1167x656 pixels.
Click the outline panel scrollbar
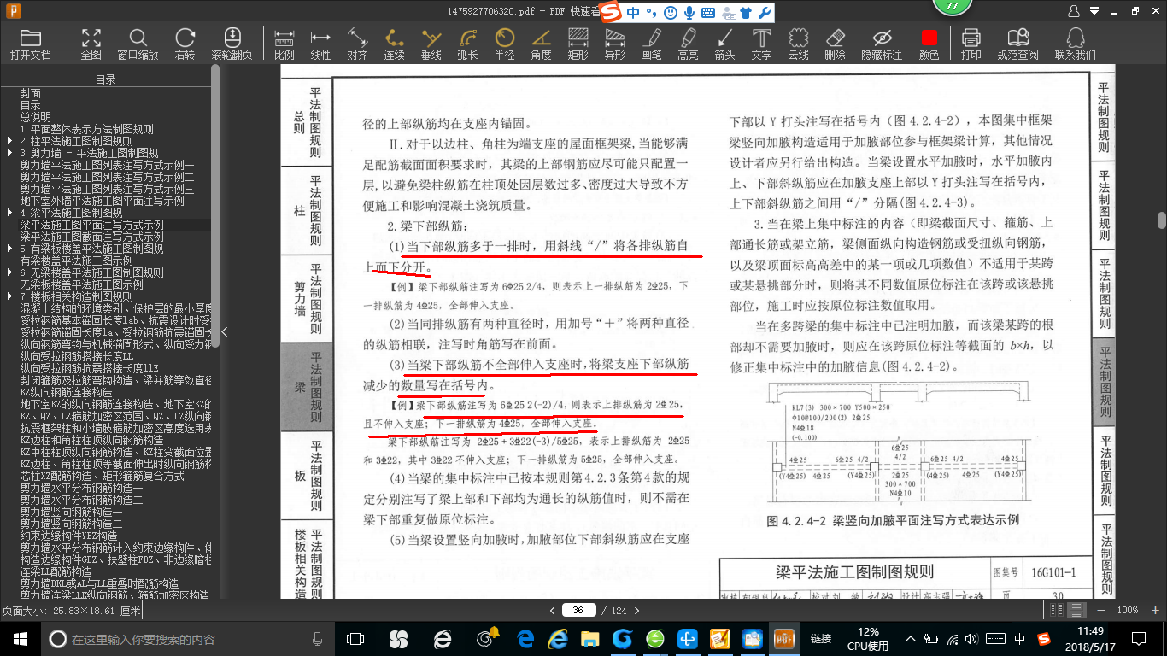pos(215,205)
